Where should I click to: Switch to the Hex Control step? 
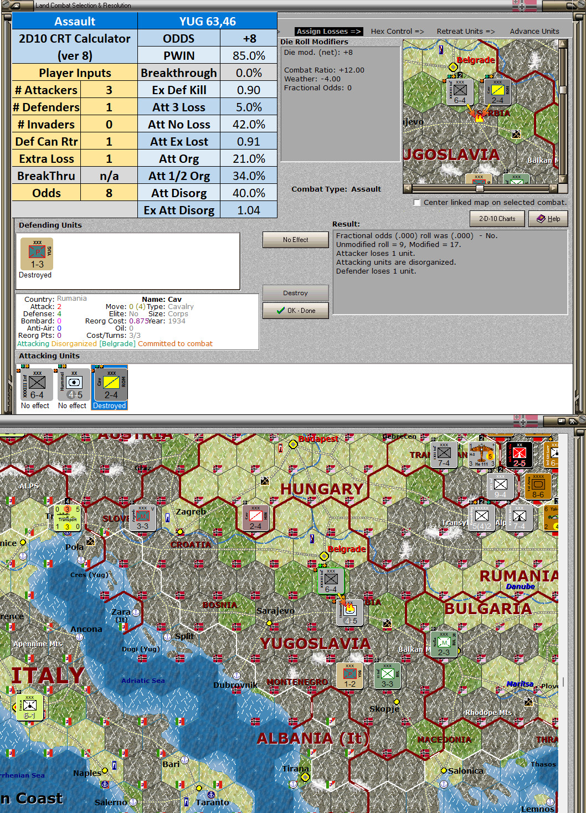point(397,31)
